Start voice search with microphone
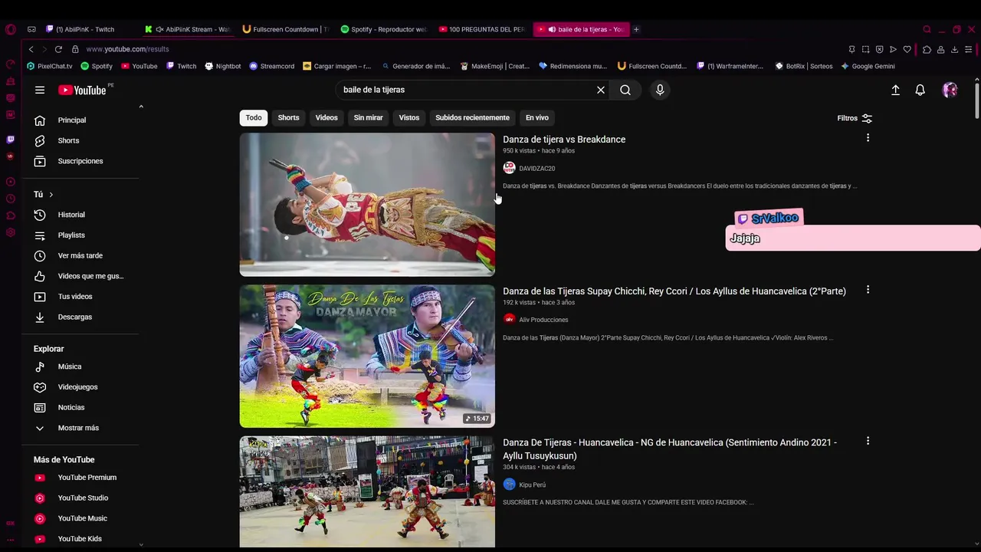This screenshot has height=552, width=981. coord(660,90)
